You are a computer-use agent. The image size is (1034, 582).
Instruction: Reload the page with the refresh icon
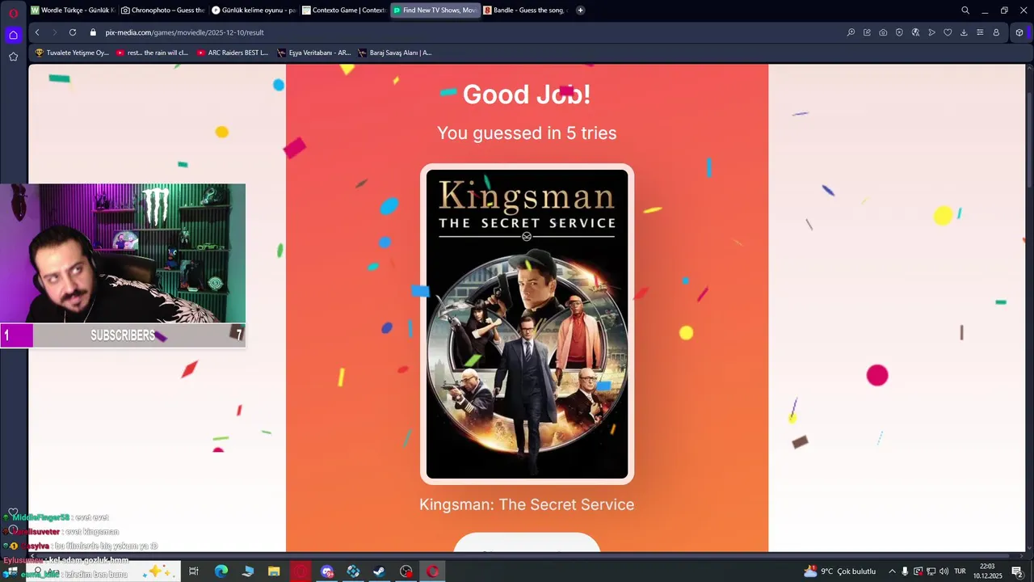(x=73, y=32)
